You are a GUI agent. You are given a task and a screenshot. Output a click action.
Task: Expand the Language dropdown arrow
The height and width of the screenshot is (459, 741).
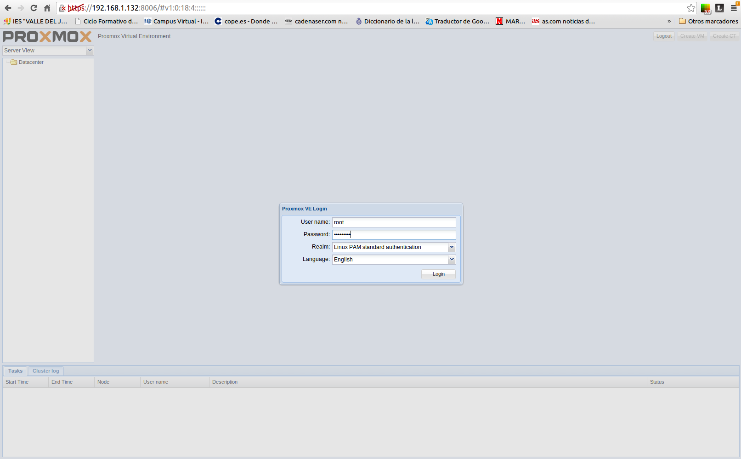coord(452,260)
